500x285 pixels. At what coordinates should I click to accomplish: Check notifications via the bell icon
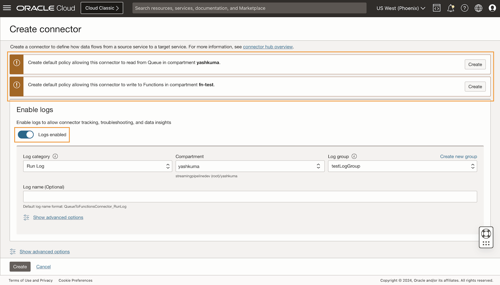tap(450, 8)
